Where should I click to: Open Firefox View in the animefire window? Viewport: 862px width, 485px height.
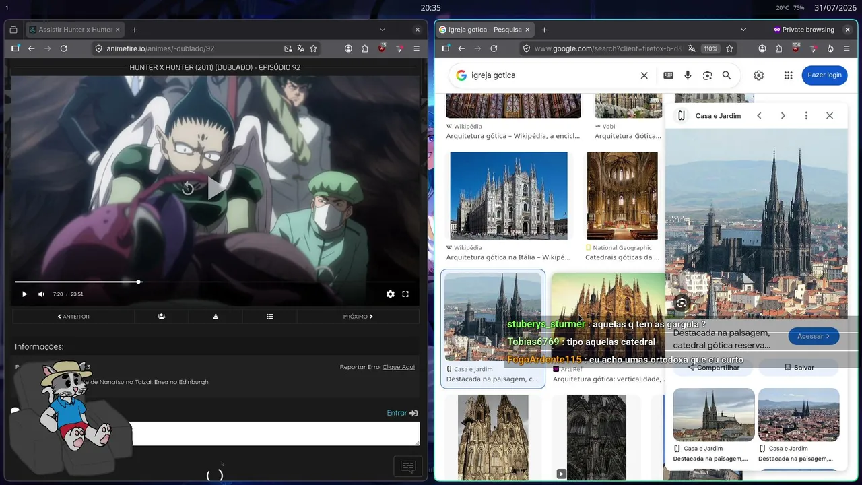pyautogui.click(x=13, y=30)
